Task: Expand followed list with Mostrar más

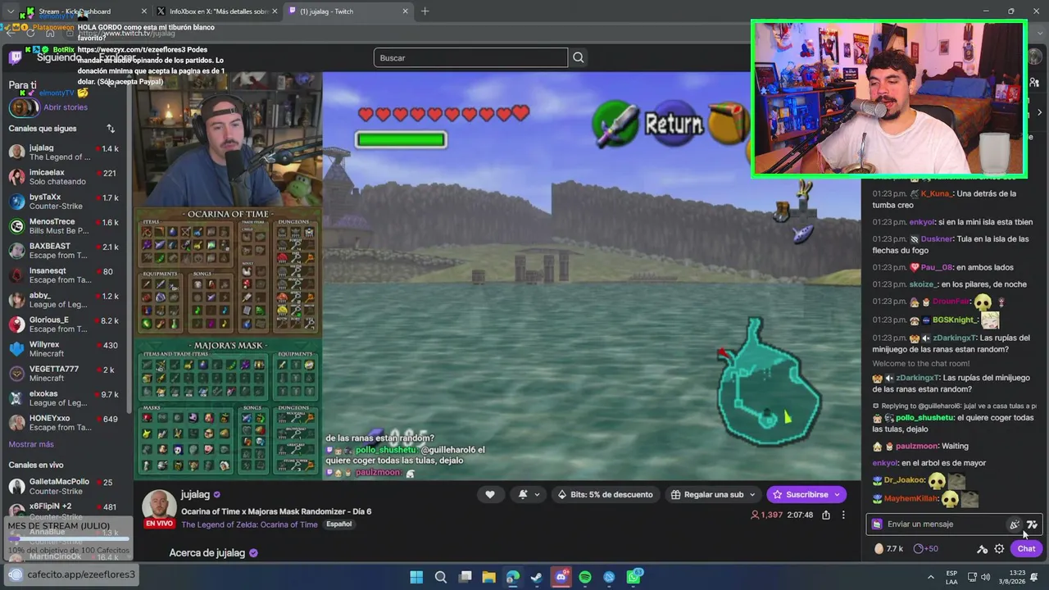Action: pyautogui.click(x=31, y=444)
